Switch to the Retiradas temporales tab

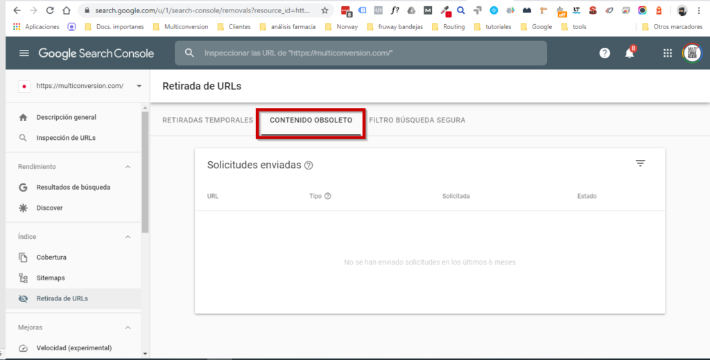pos(207,120)
